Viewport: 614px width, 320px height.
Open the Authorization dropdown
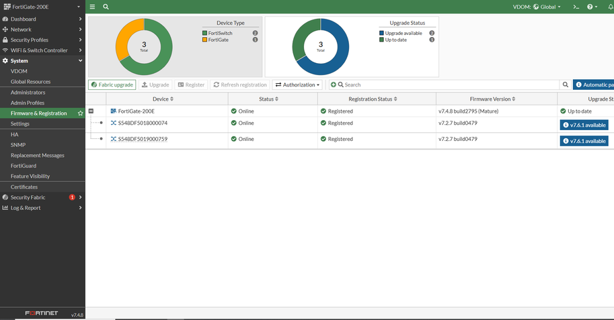tap(297, 85)
